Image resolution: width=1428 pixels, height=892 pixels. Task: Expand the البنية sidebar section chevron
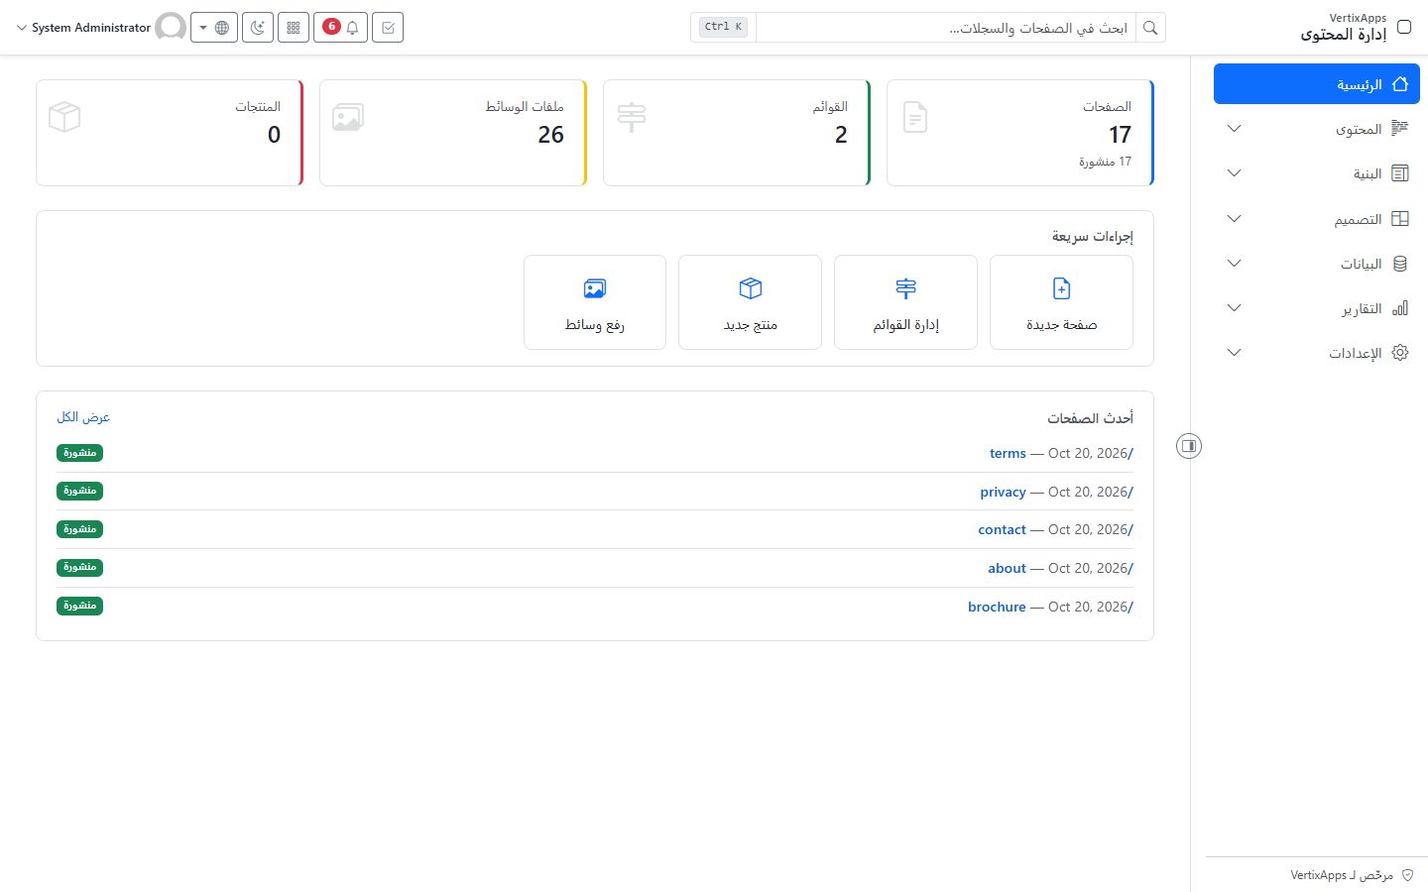coord(1235,173)
